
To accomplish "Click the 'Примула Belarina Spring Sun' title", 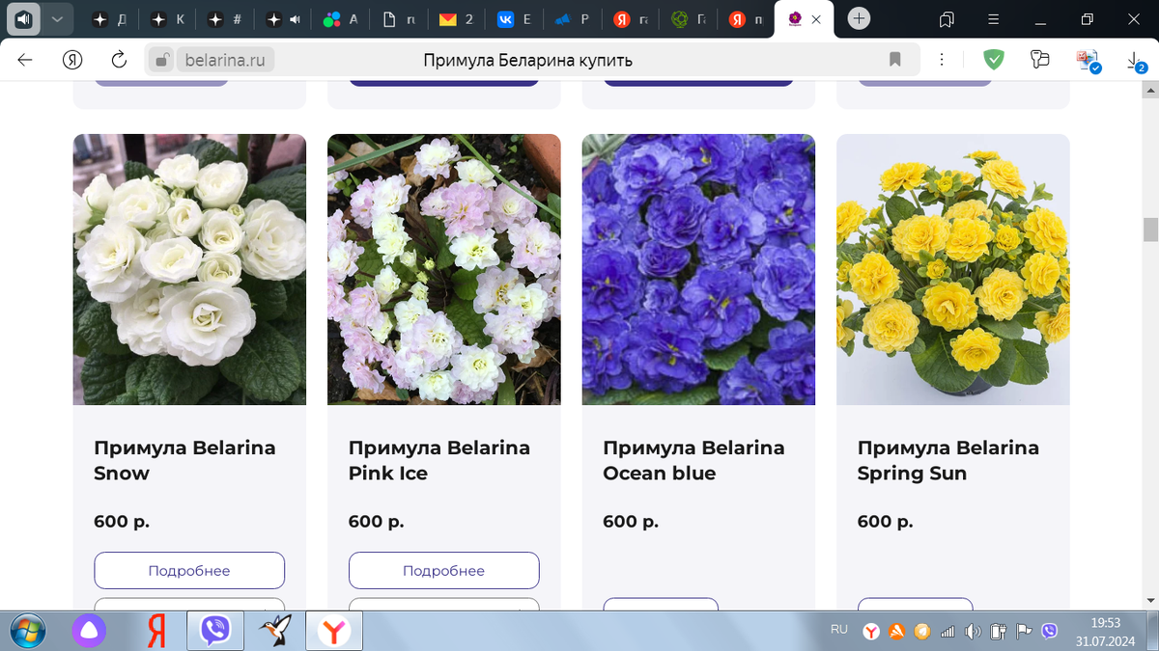I will [948, 460].
